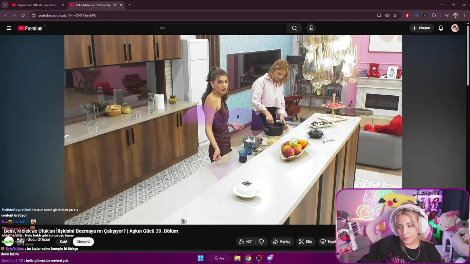This screenshot has height=264, width=470.
Task: Open the red hand ad-blocker extension
Action: pyautogui.click(x=407, y=15)
